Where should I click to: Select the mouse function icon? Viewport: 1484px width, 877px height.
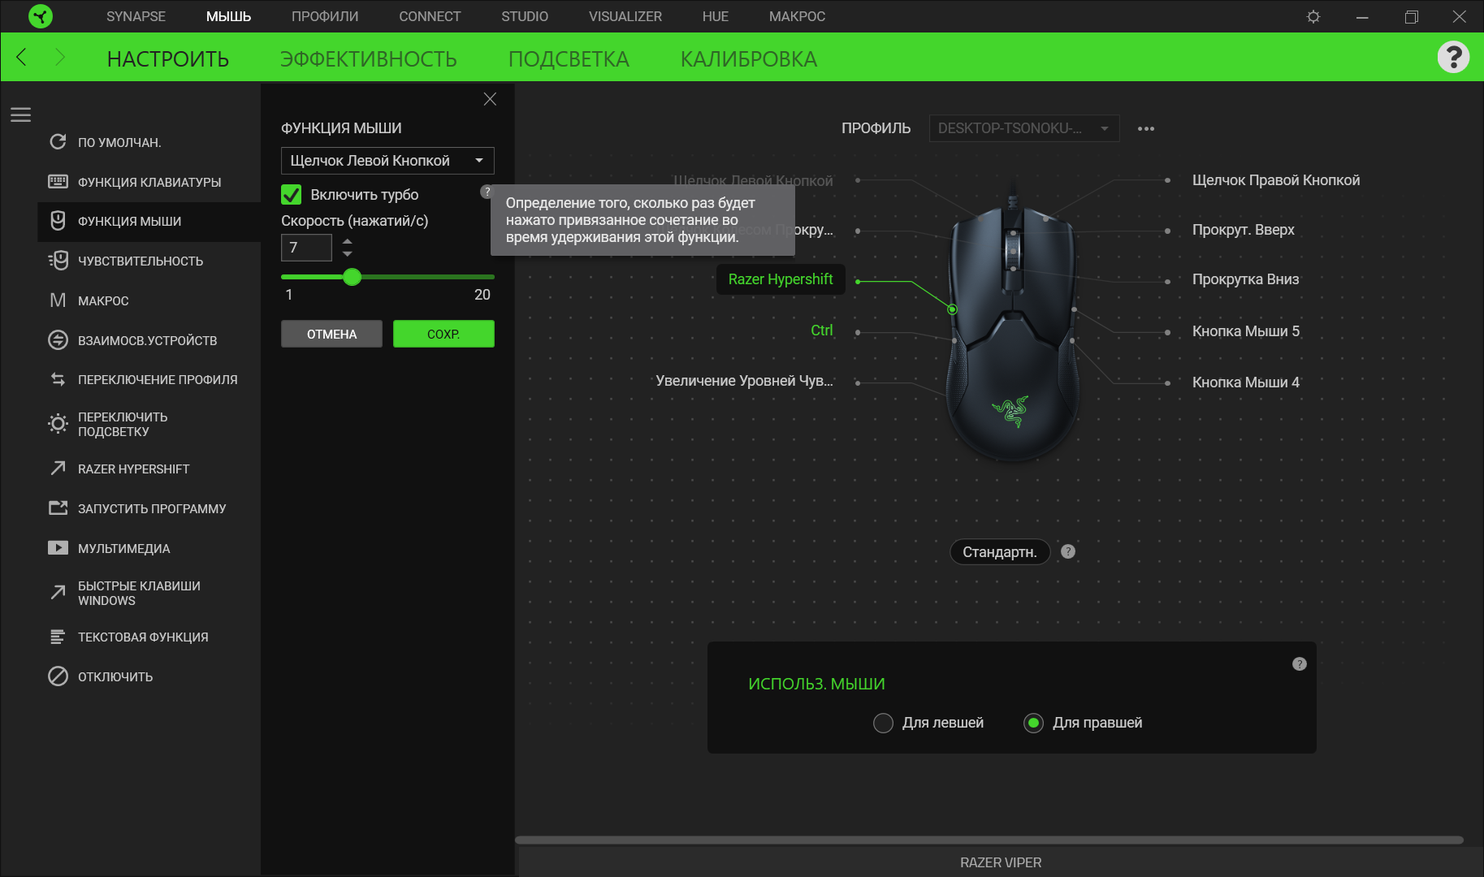(x=58, y=221)
